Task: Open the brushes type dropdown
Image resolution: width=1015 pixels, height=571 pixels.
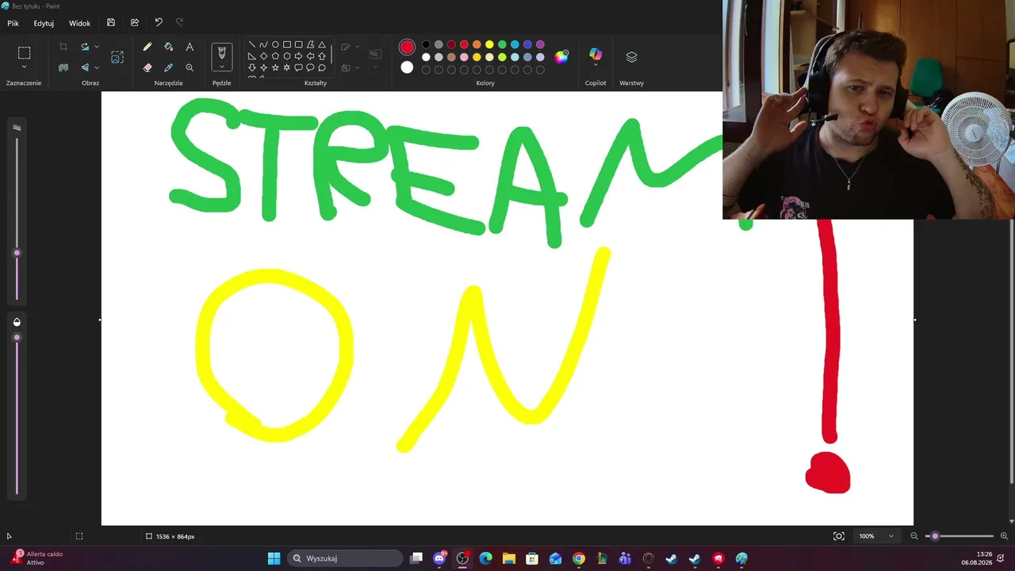Action: (222, 67)
